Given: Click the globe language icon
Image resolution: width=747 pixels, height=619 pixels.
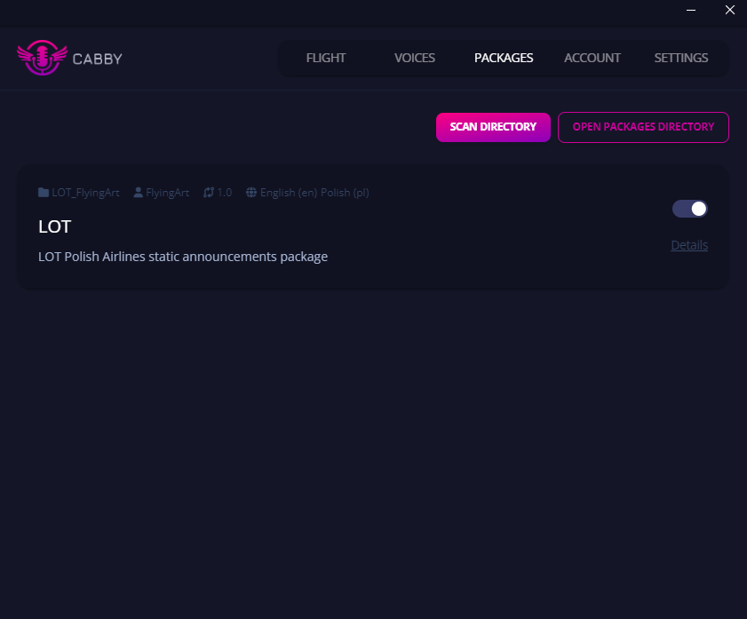Looking at the screenshot, I should (251, 193).
